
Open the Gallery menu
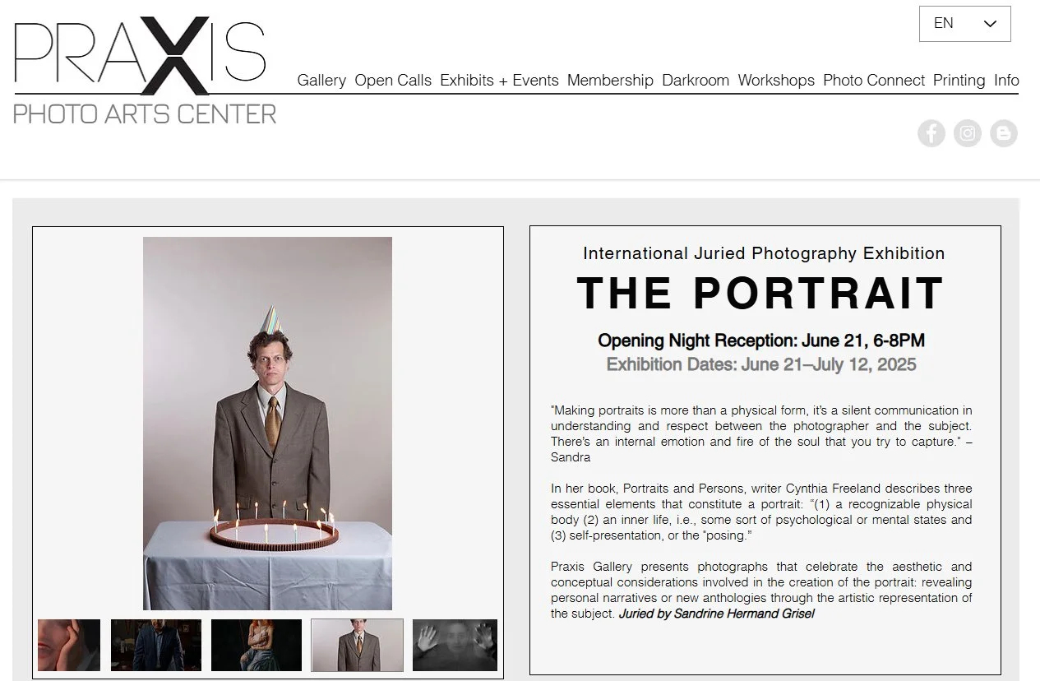point(321,81)
